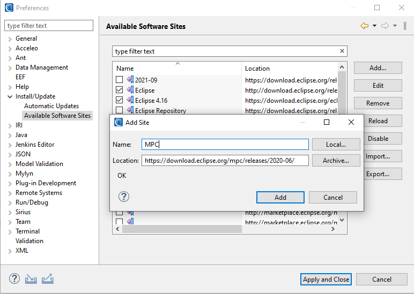The image size is (414, 294).
Task: Click the horizontal scrollbar right arrow
Action: 333,229
